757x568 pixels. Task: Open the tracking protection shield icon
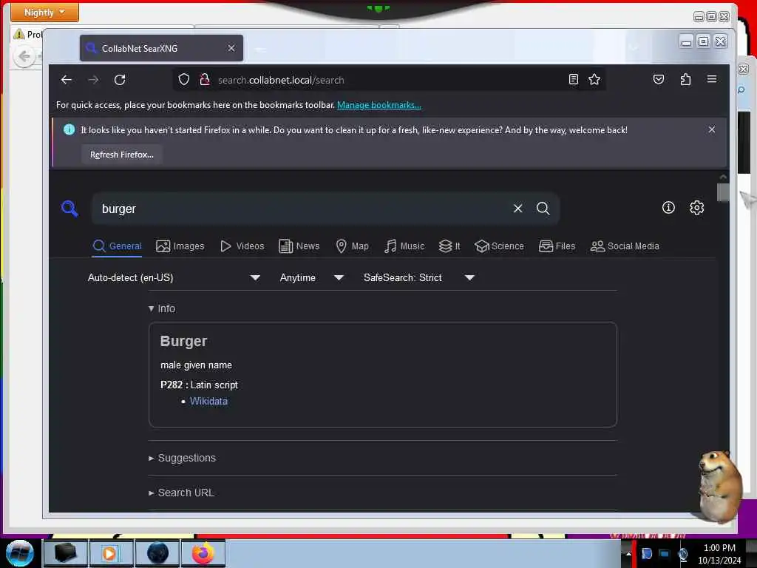[184, 80]
